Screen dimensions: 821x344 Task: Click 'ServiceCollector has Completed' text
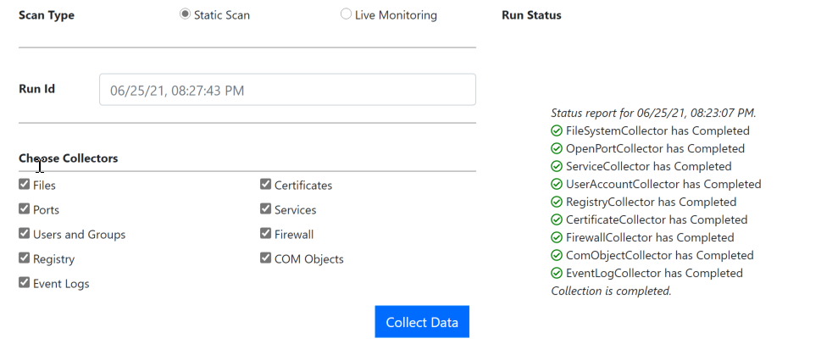click(649, 167)
